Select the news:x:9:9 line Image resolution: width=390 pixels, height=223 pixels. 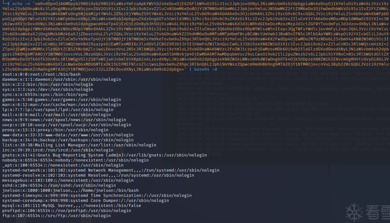(64, 120)
